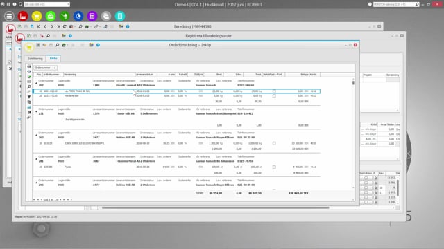Open the purple calculator module
Viewport: 444px width, 249px height.
point(92,16)
